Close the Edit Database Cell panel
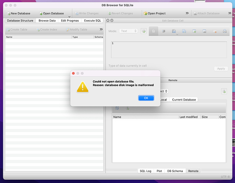Screen dimensions: 235x183 (108, 20)
